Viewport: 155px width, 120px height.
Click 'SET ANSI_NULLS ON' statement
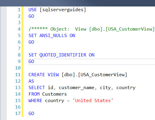52,36
